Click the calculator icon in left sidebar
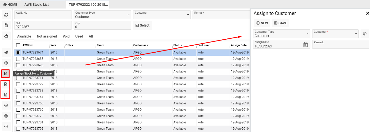Screen dimensions: 370x132 pos(6,25)
